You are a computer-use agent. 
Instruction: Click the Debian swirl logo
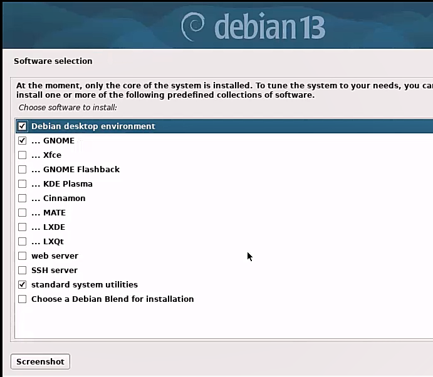[x=194, y=26]
